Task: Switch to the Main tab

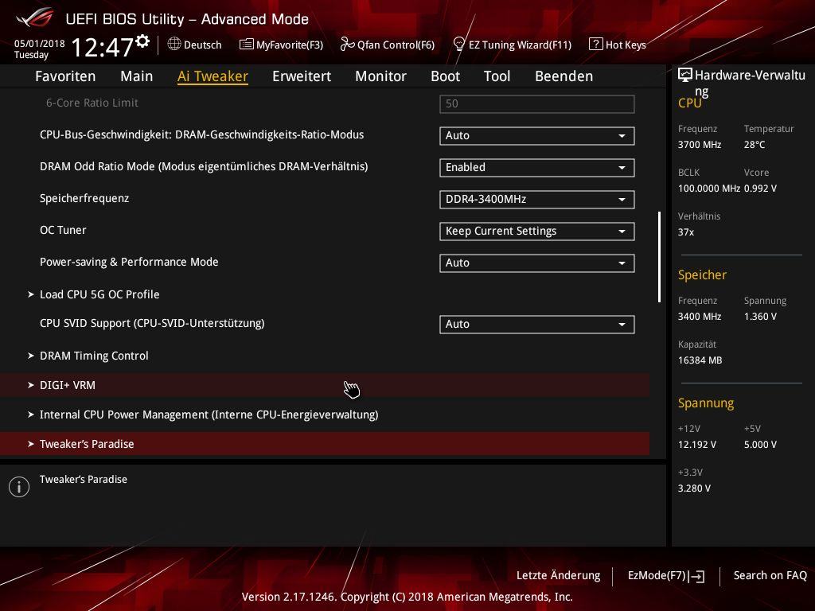Action: point(137,76)
